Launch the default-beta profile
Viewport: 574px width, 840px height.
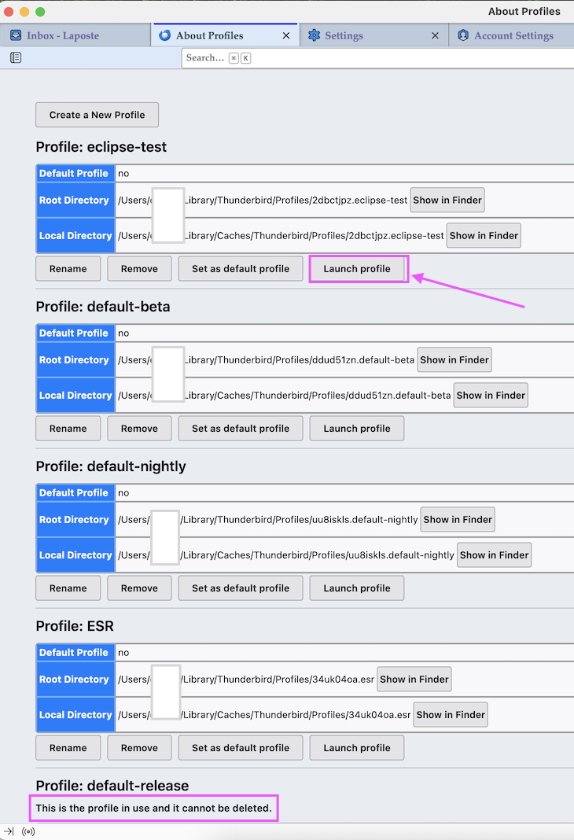point(357,428)
